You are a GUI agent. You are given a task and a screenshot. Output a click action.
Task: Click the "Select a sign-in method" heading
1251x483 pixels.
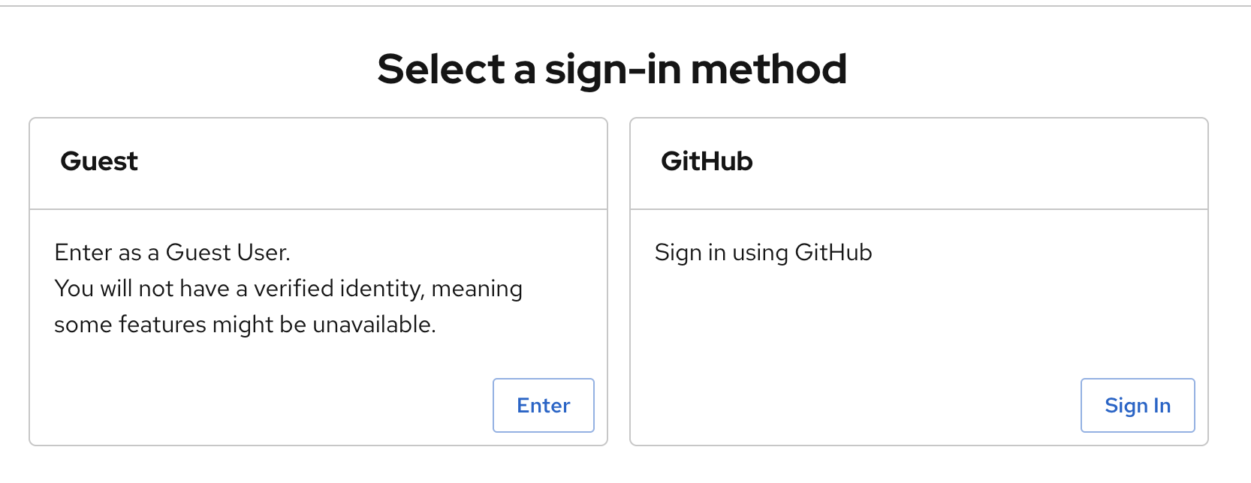click(612, 69)
